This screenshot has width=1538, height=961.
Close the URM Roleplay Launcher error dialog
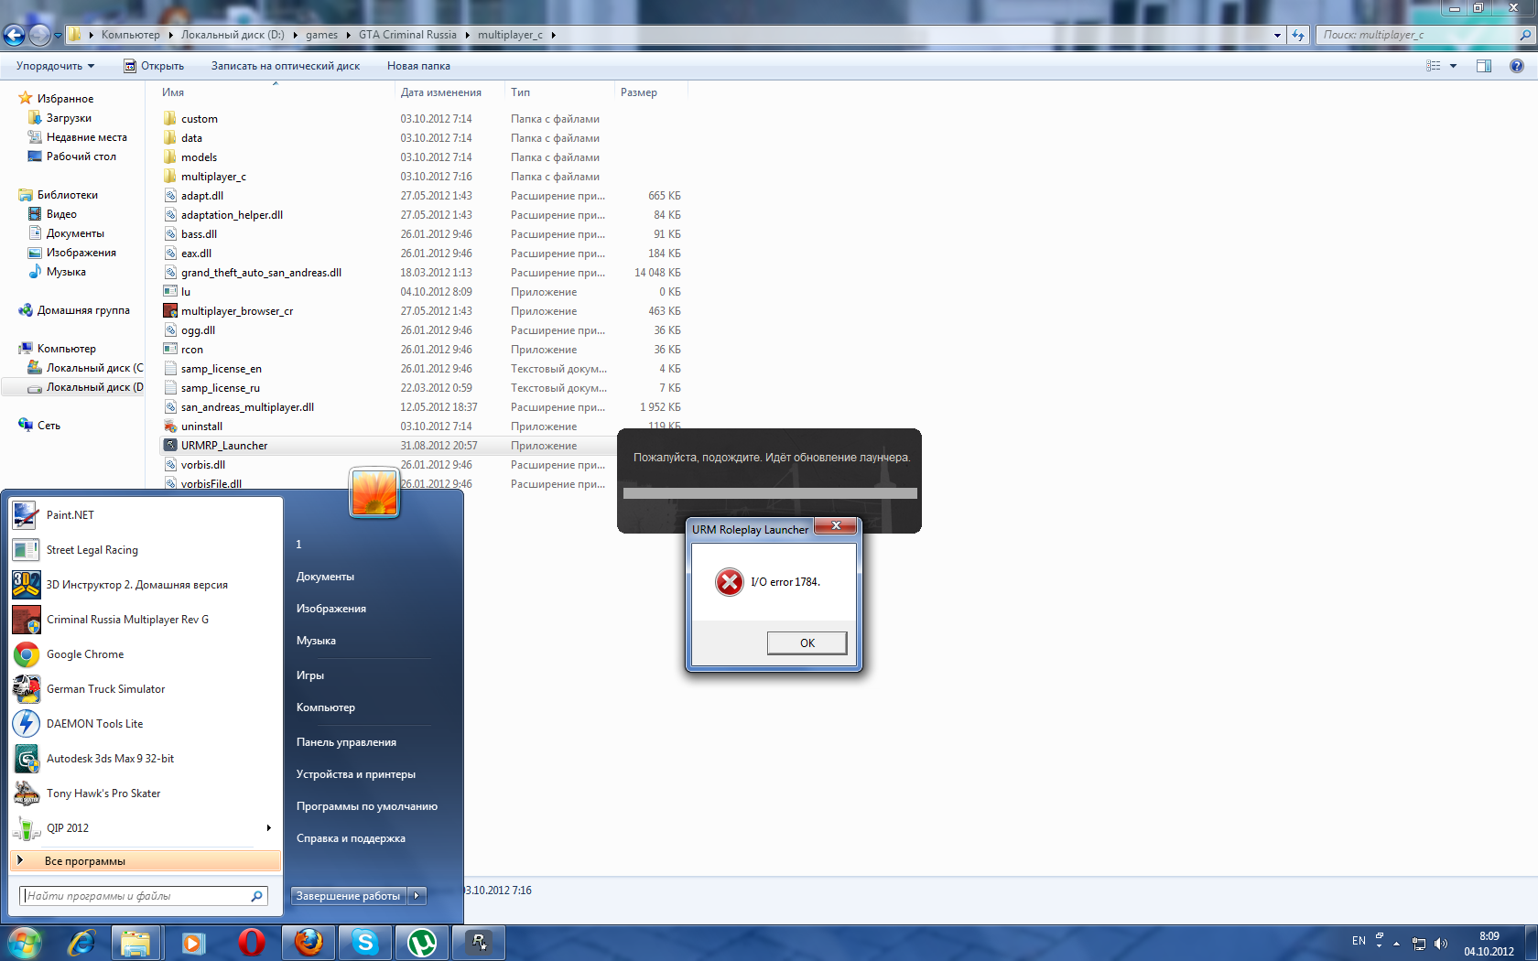pyautogui.click(x=836, y=526)
